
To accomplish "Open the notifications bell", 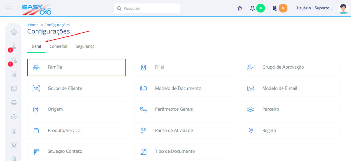I will click(x=252, y=9).
